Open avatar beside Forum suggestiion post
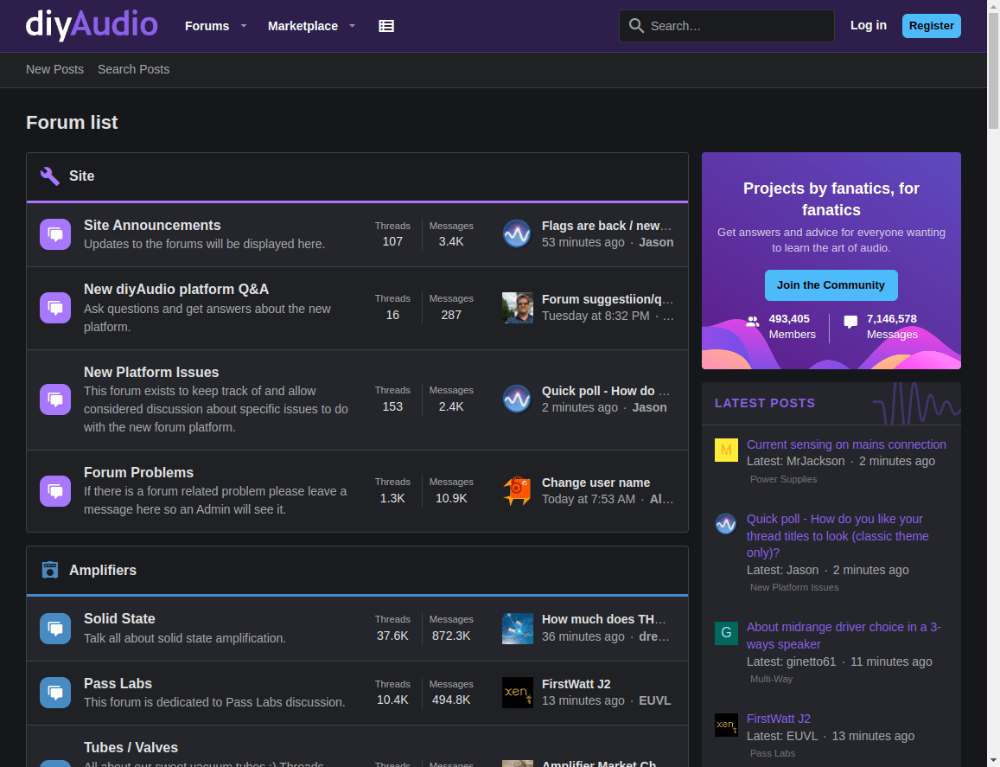The width and height of the screenshot is (1000, 767). coord(517,308)
